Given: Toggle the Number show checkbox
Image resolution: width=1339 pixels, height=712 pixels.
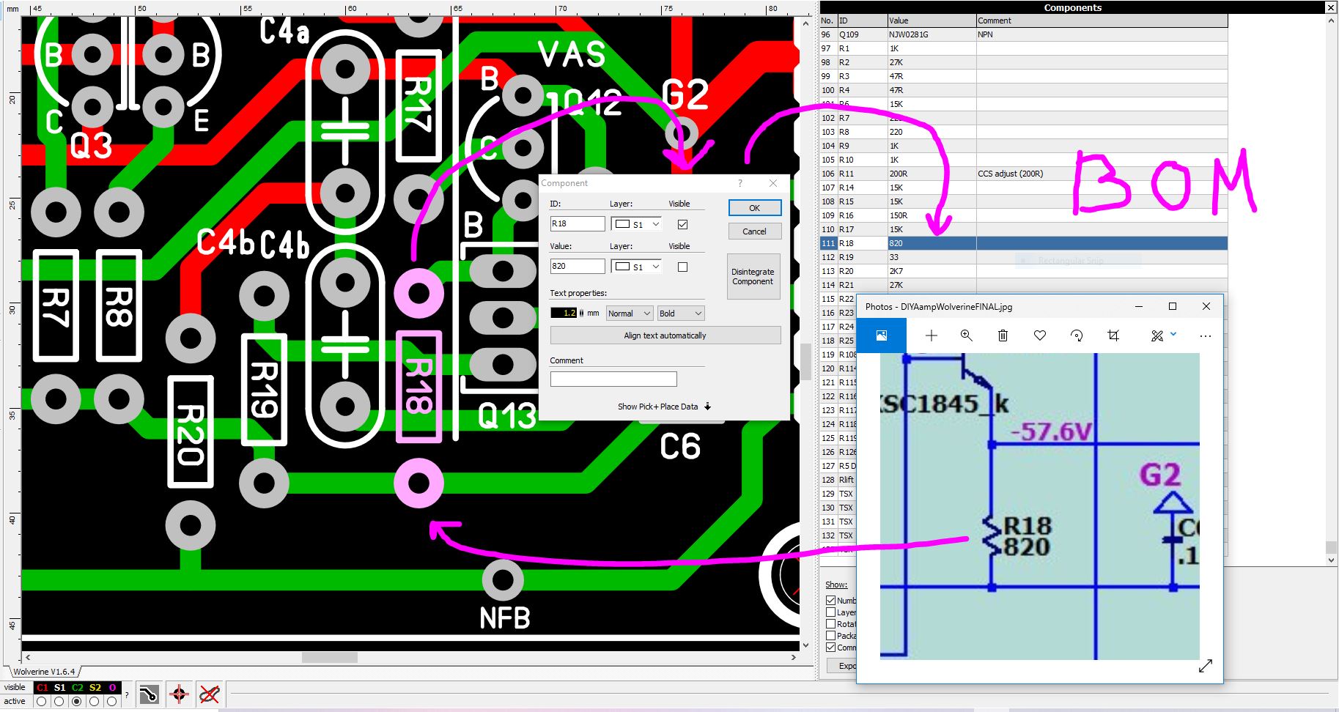Looking at the screenshot, I should (831, 600).
